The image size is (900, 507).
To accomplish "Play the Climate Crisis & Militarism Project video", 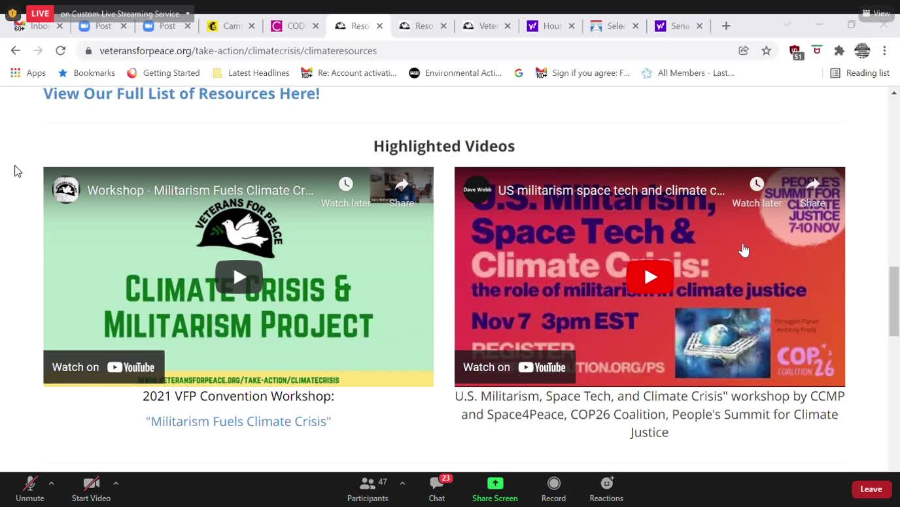I will point(239,277).
